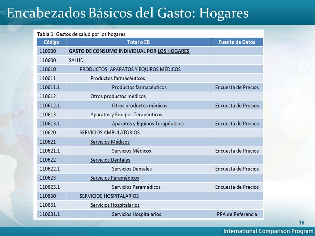
Task: Select code cell 110612
Action: coord(52,96)
